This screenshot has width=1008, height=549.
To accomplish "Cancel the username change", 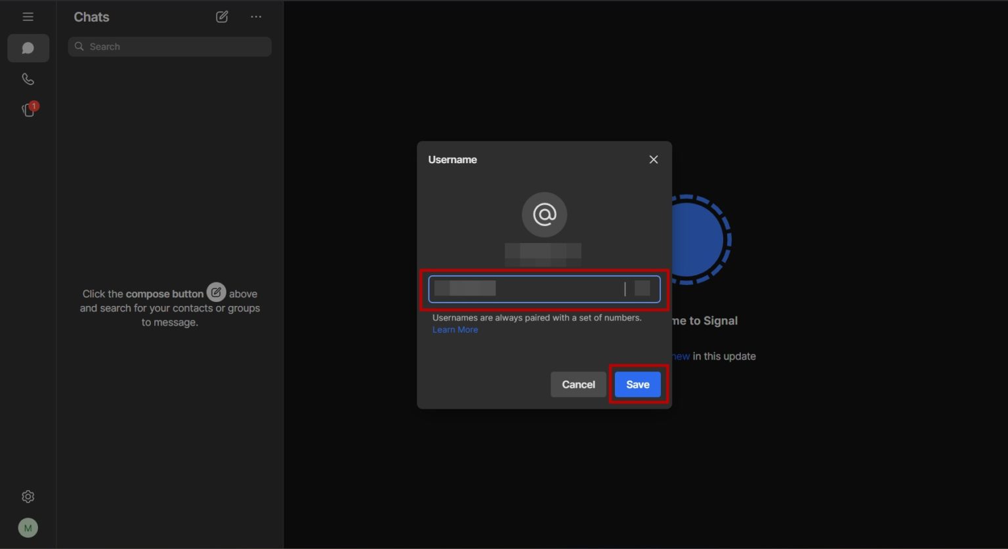I will click(577, 384).
